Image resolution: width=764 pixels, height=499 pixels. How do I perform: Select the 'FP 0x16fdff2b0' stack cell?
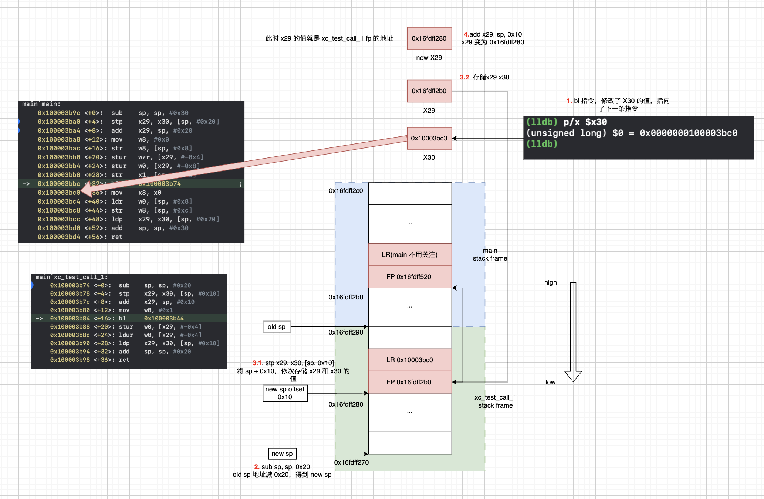(x=410, y=382)
